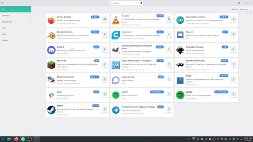Go back using the header back arrow
The width and height of the screenshot is (253, 142).
pyautogui.click(x=7, y=3)
